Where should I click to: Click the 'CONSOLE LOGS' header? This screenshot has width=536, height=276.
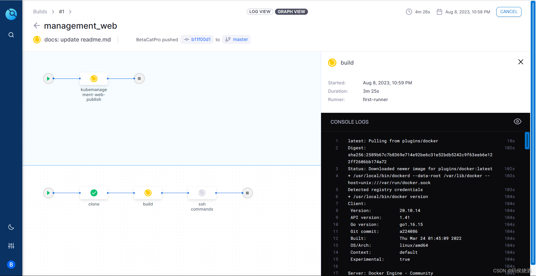(x=350, y=122)
